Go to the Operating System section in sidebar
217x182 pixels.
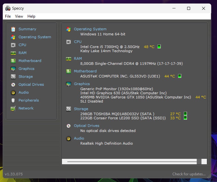[x=35, y=37]
